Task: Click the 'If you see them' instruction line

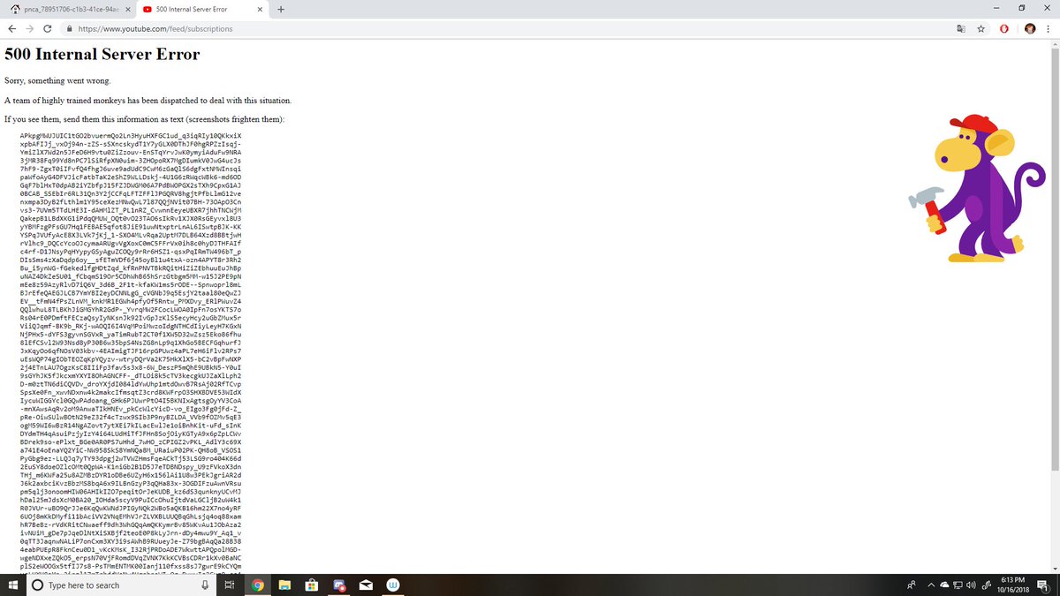Action: coord(145,119)
